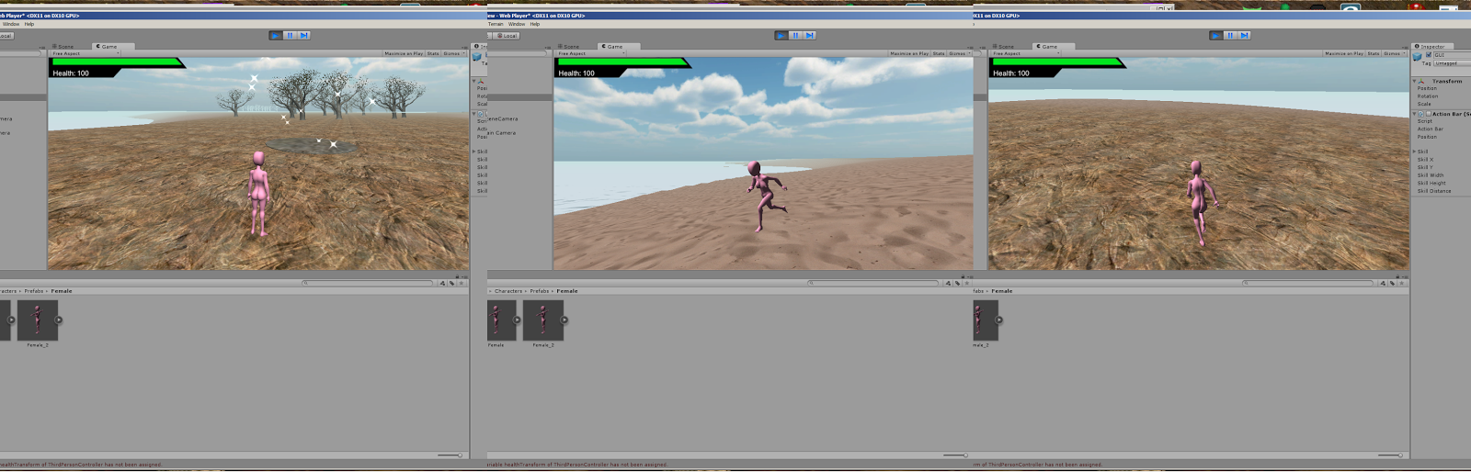Click Pause button in middle Unity window
This screenshot has width=1471, height=472.
795,36
